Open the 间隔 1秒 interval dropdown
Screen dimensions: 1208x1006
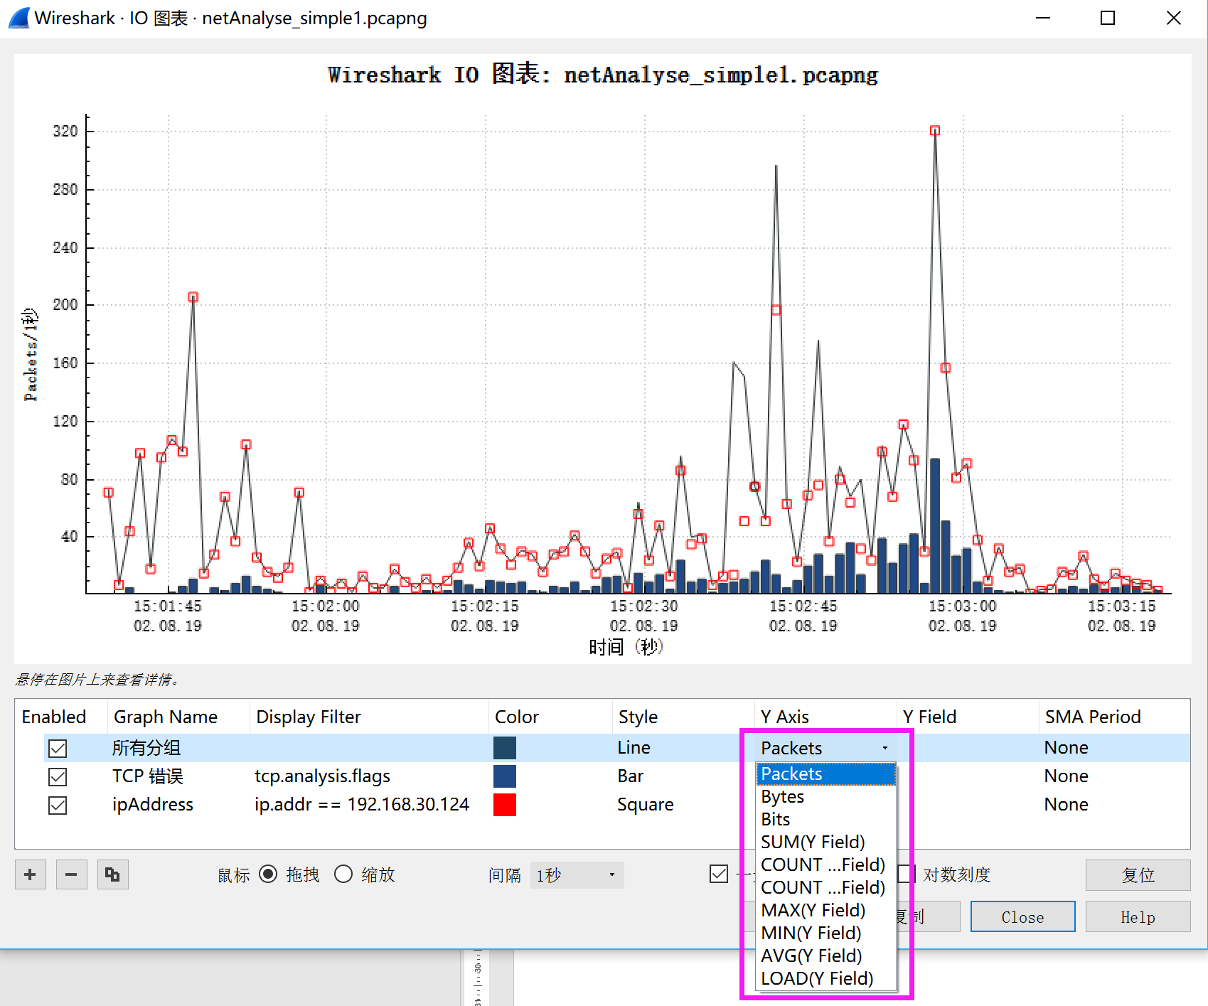click(577, 875)
